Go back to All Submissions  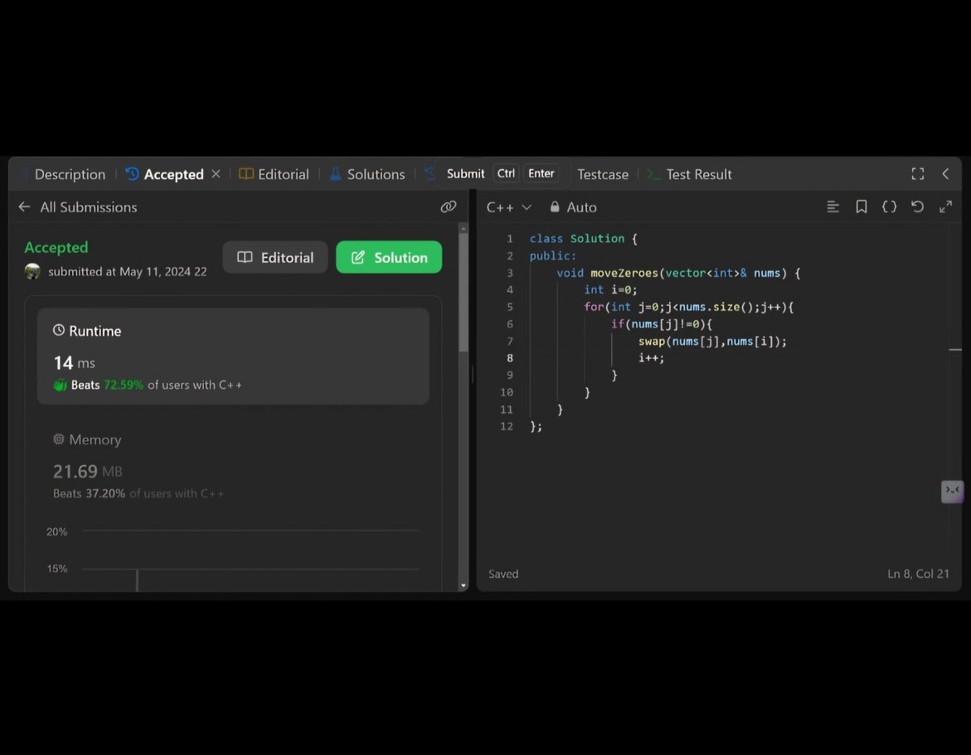[x=78, y=207]
